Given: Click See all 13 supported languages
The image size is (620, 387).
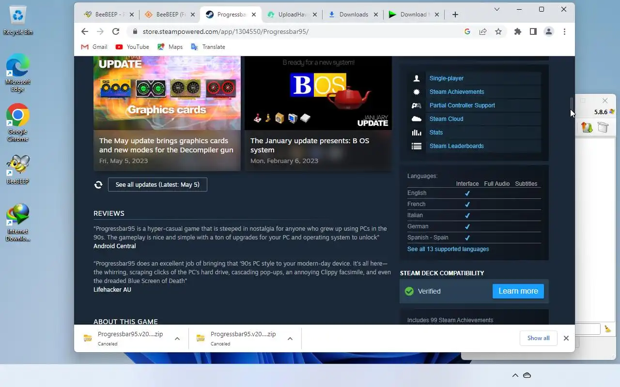Looking at the screenshot, I should [x=448, y=249].
